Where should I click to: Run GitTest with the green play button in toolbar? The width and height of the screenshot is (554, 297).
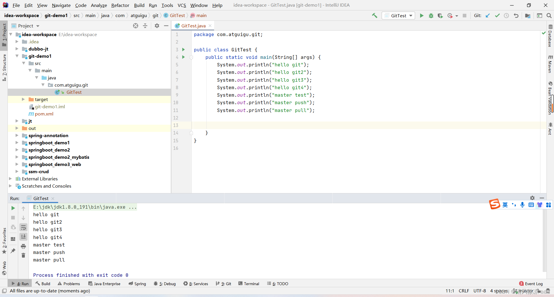coord(422,16)
